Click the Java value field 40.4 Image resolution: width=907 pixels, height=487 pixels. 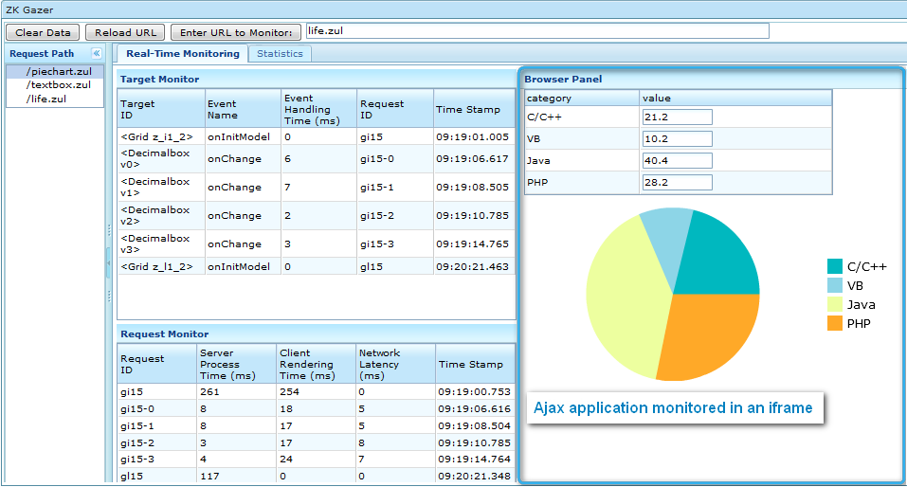click(x=678, y=161)
